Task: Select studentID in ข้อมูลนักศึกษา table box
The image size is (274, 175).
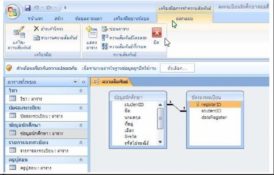Action: click(134, 104)
